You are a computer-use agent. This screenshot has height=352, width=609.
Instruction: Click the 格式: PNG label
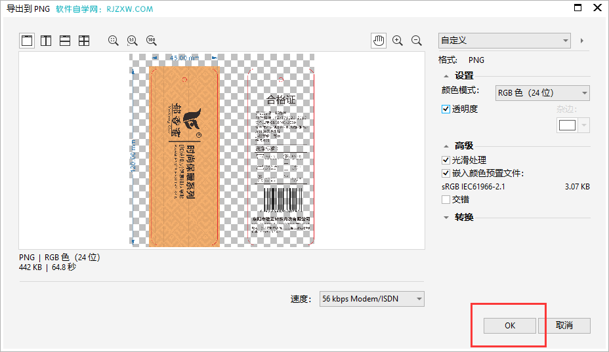coord(461,60)
